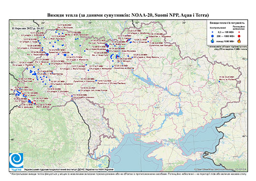Click the 32° longitude label
Screen dimensions: 256x181
click(137, 23)
